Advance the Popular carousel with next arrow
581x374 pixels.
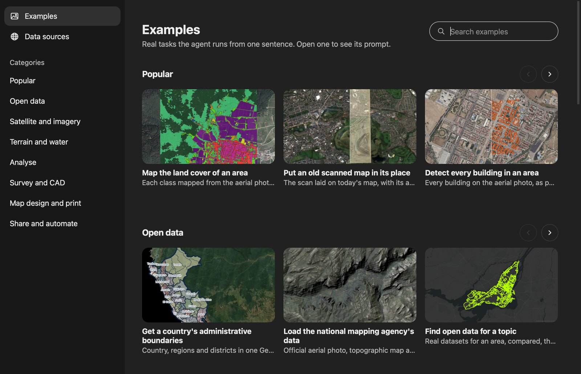(x=550, y=74)
